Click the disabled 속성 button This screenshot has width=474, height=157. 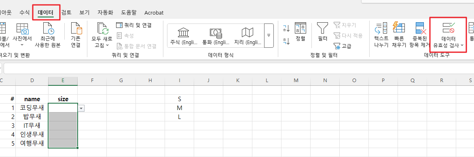pyautogui.click(x=125, y=36)
